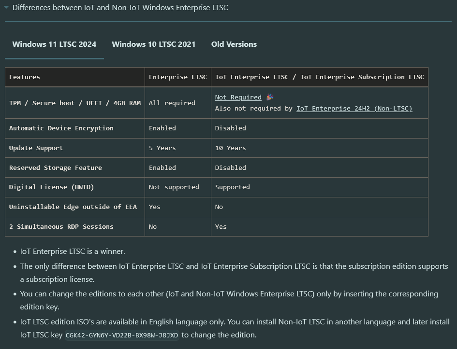
Task: Select the Windows 11 LTSC 2024 tab
Action: 54,44
